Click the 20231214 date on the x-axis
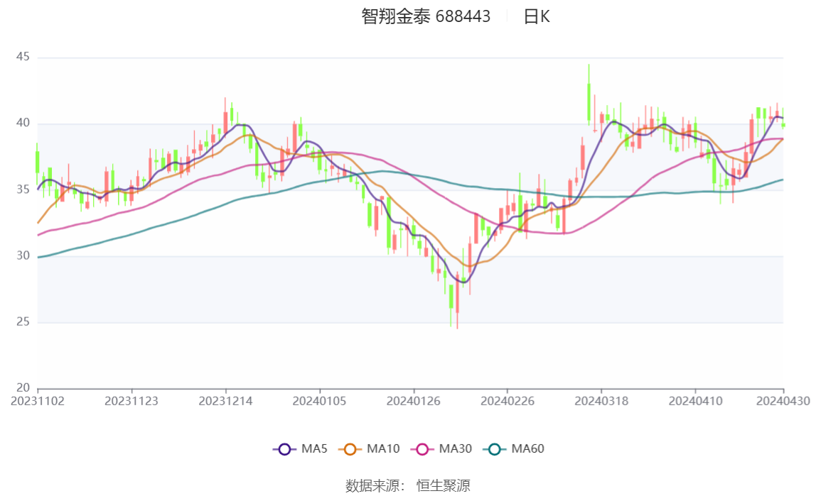This screenshot has height=496, width=816. (x=225, y=401)
